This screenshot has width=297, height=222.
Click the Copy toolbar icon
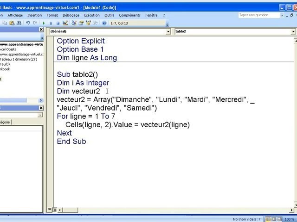(x=5, y=23)
